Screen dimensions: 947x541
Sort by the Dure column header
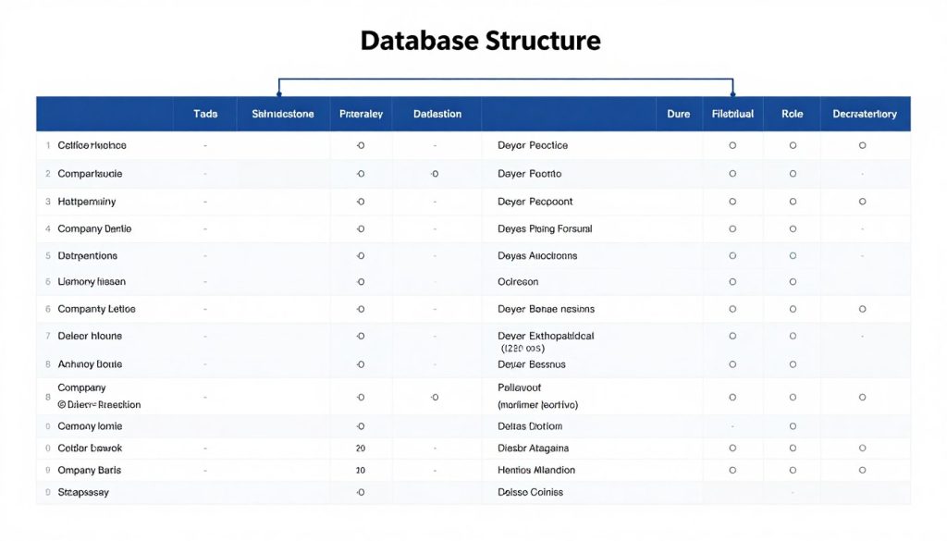[678, 114]
